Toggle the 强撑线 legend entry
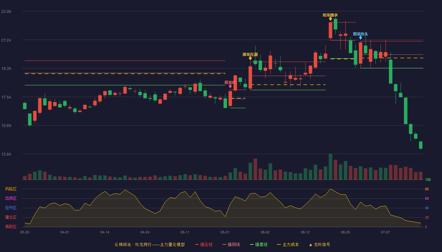 pos(259,244)
